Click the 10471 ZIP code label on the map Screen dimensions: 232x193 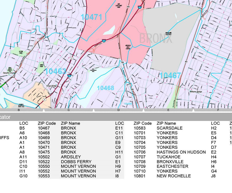point(91,17)
